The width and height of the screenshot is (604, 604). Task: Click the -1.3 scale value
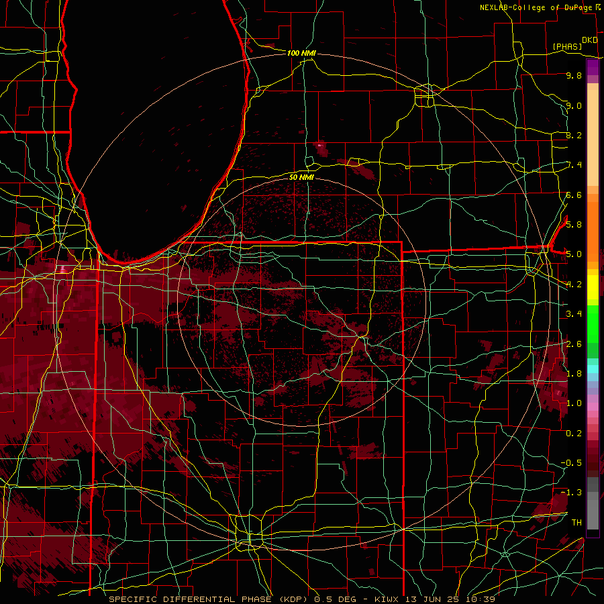(571, 493)
